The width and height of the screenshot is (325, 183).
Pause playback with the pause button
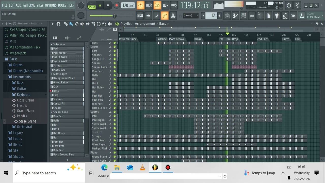click(x=100, y=5)
